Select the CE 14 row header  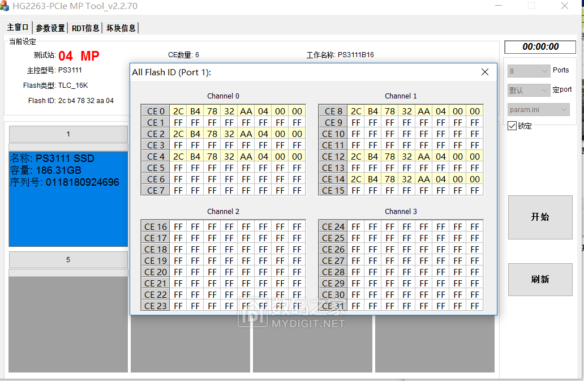coord(333,179)
